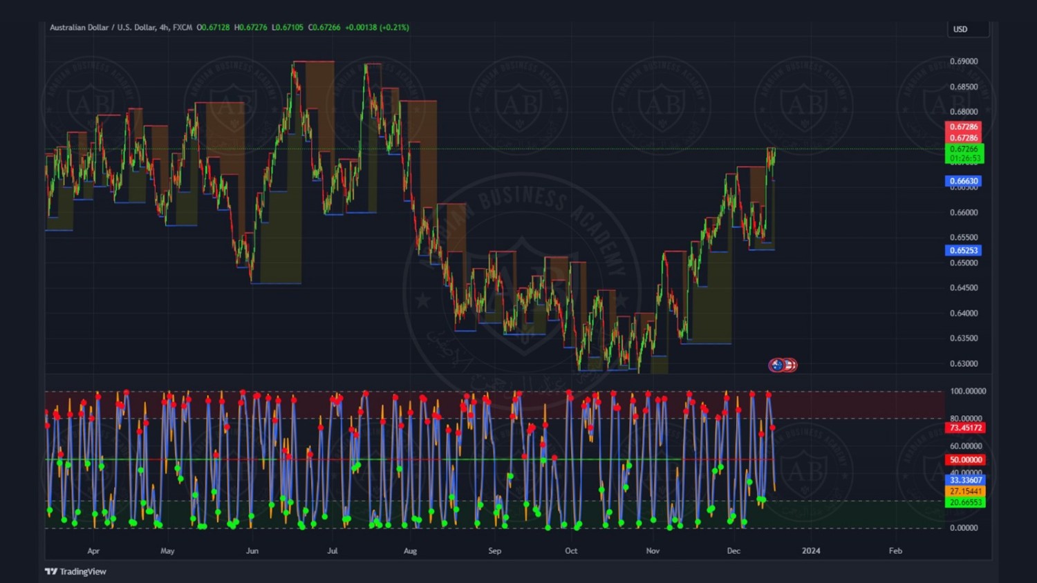Click the open value O0.67128
Image resolution: width=1037 pixels, height=583 pixels.
[213, 28]
